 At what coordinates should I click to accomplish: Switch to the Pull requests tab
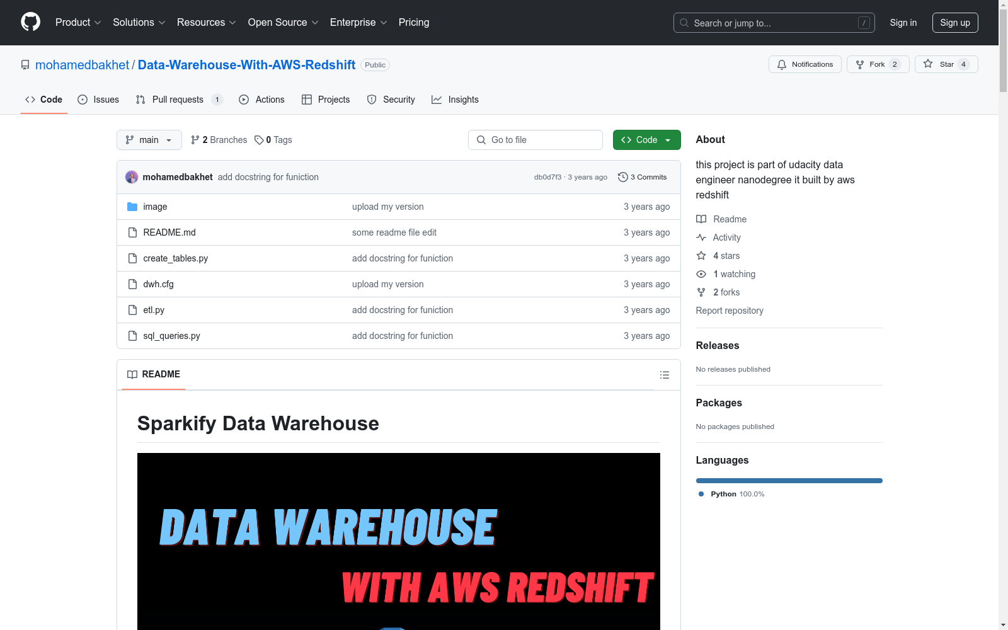pos(180,100)
